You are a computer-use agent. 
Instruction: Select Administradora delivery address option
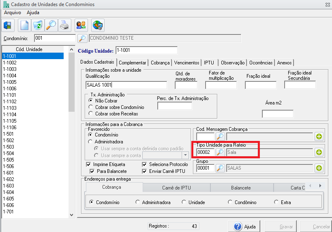[138, 202]
